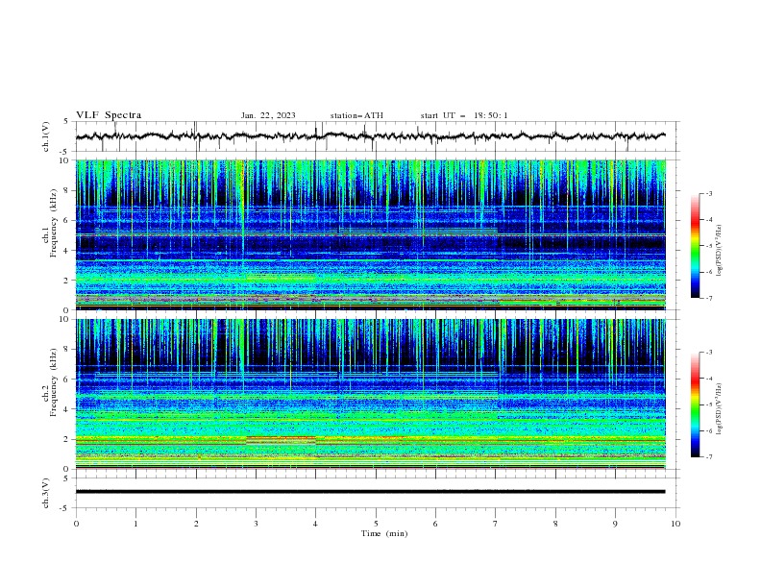Click the "ch.3(V)" axis label at bottom
761x588 pixels.
46,493
